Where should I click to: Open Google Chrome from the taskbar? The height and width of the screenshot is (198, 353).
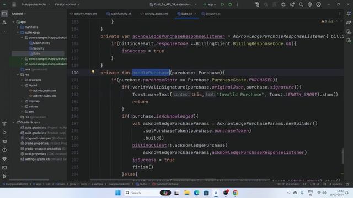[236, 193]
